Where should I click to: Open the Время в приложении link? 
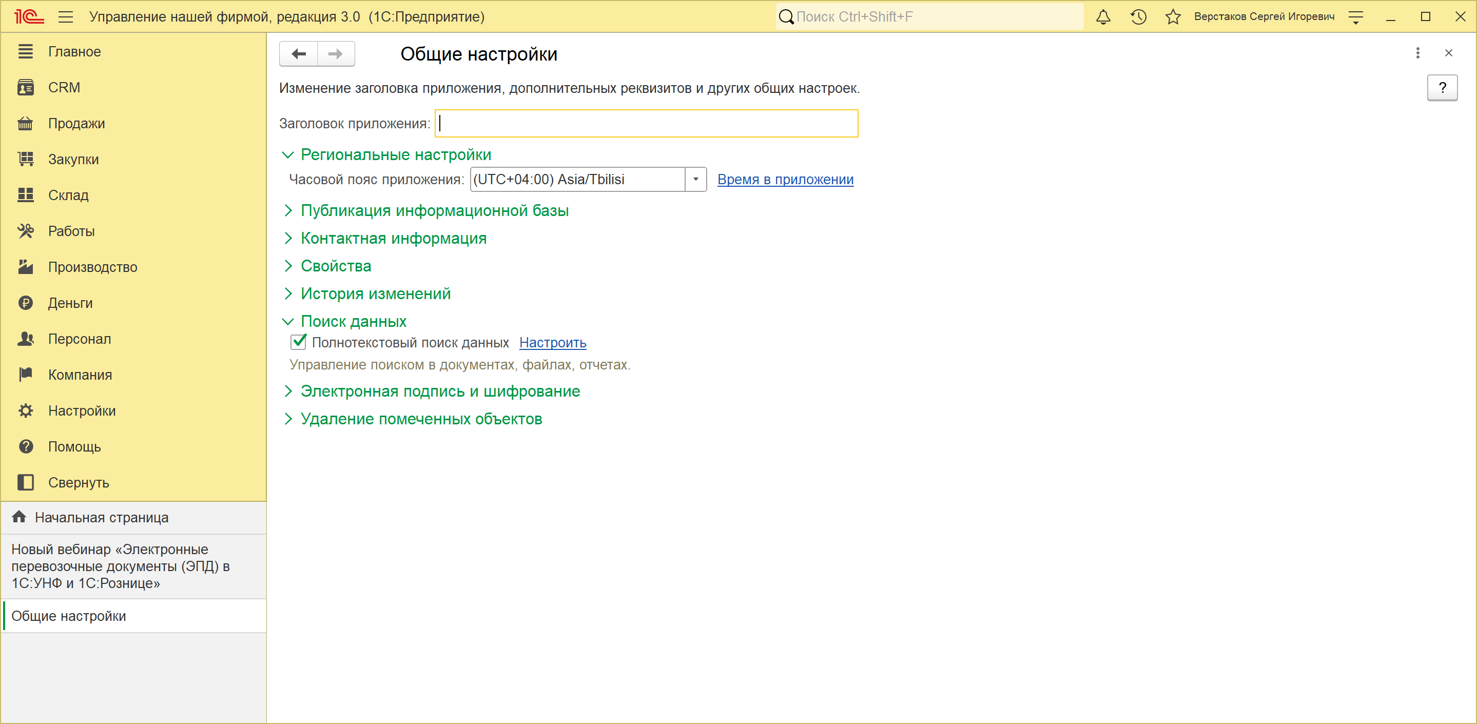click(785, 180)
